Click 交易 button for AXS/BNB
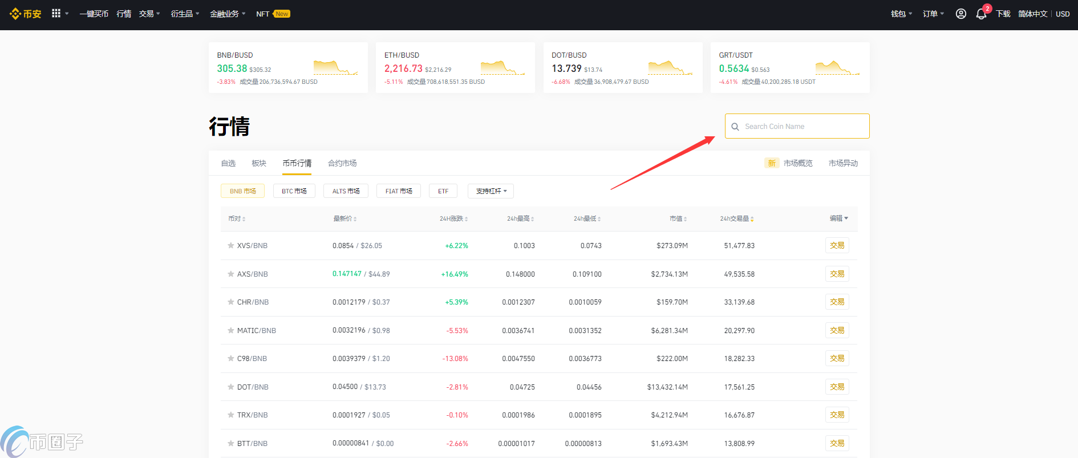Viewport: 1078px width, 458px height. pyautogui.click(x=837, y=274)
